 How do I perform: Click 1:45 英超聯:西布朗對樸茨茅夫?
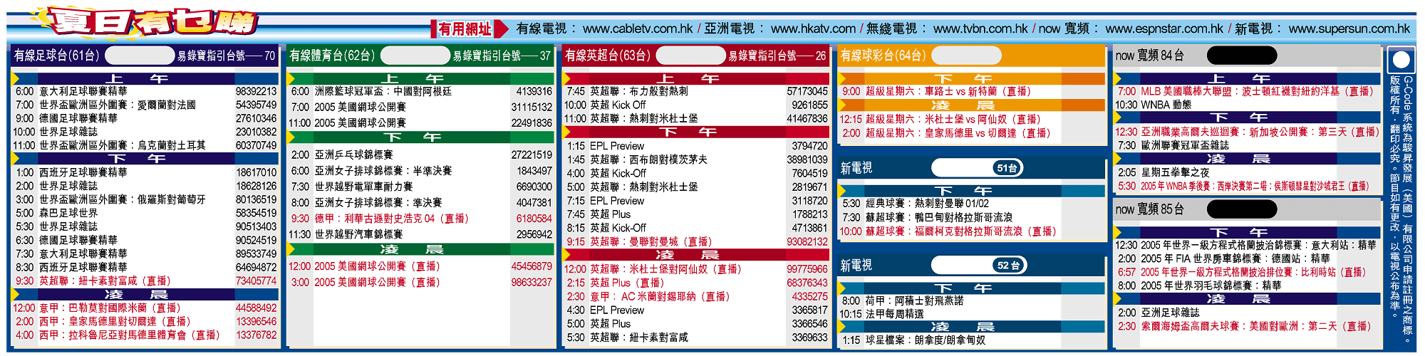637,159
